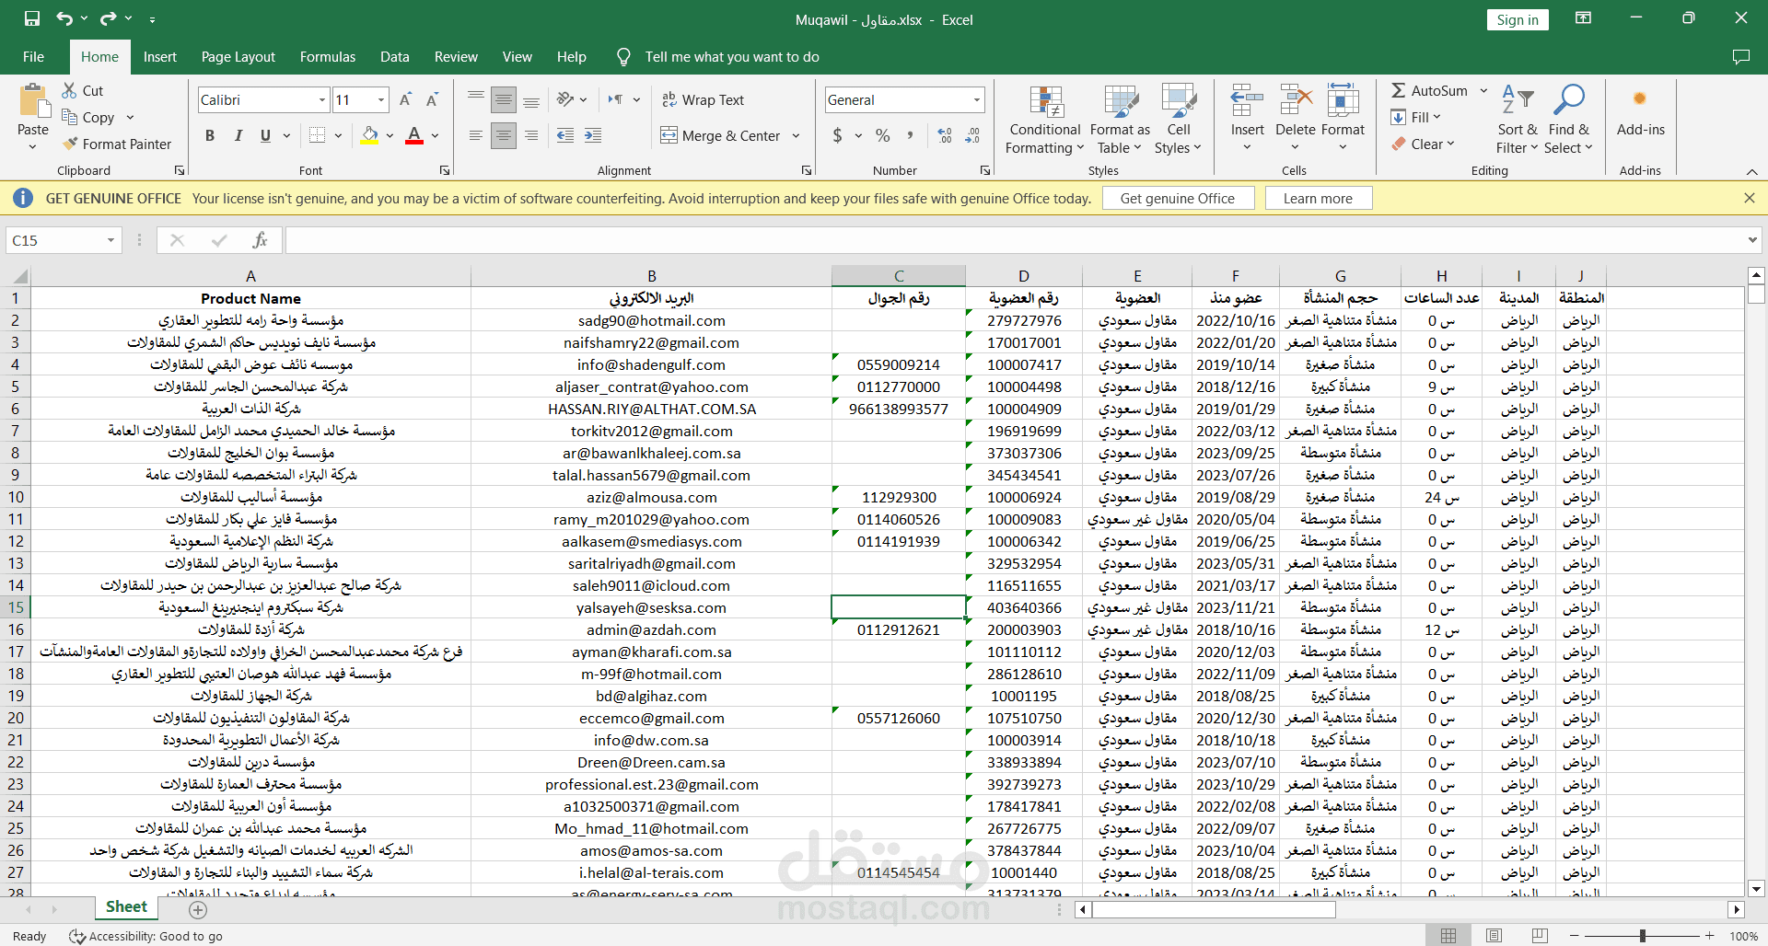The image size is (1768, 946).
Task: Adjust the zoom slider handle
Action: pyautogui.click(x=1642, y=936)
